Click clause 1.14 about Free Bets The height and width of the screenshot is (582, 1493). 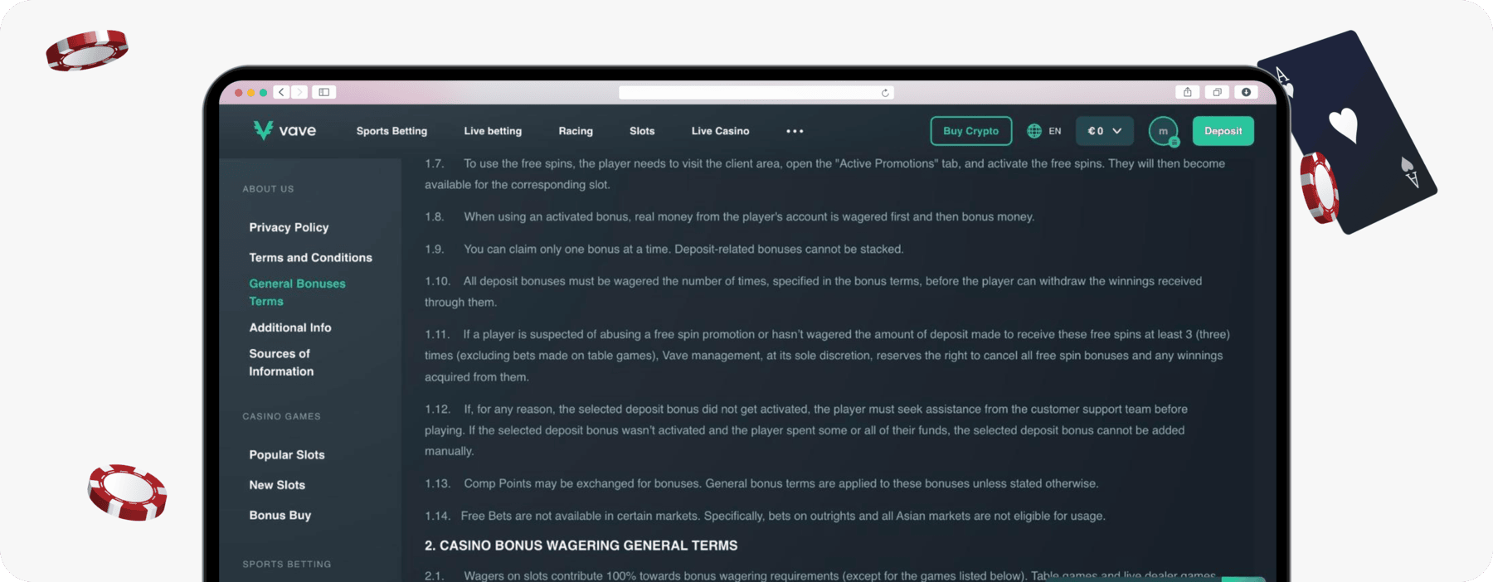pyautogui.click(x=765, y=516)
